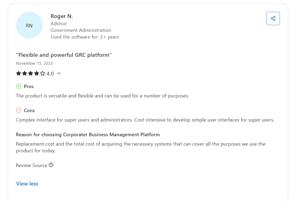The height and width of the screenshot is (201, 297).
Task: Click the Cons heading text
Action: [29, 111]
